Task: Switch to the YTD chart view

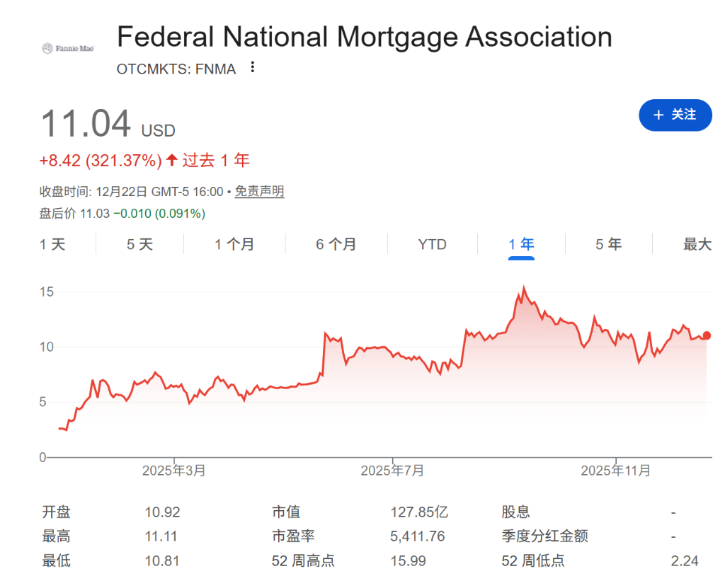Action: point(432,244)
